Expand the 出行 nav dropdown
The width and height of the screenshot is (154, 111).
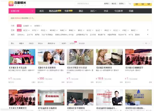(x=93, y=11)
